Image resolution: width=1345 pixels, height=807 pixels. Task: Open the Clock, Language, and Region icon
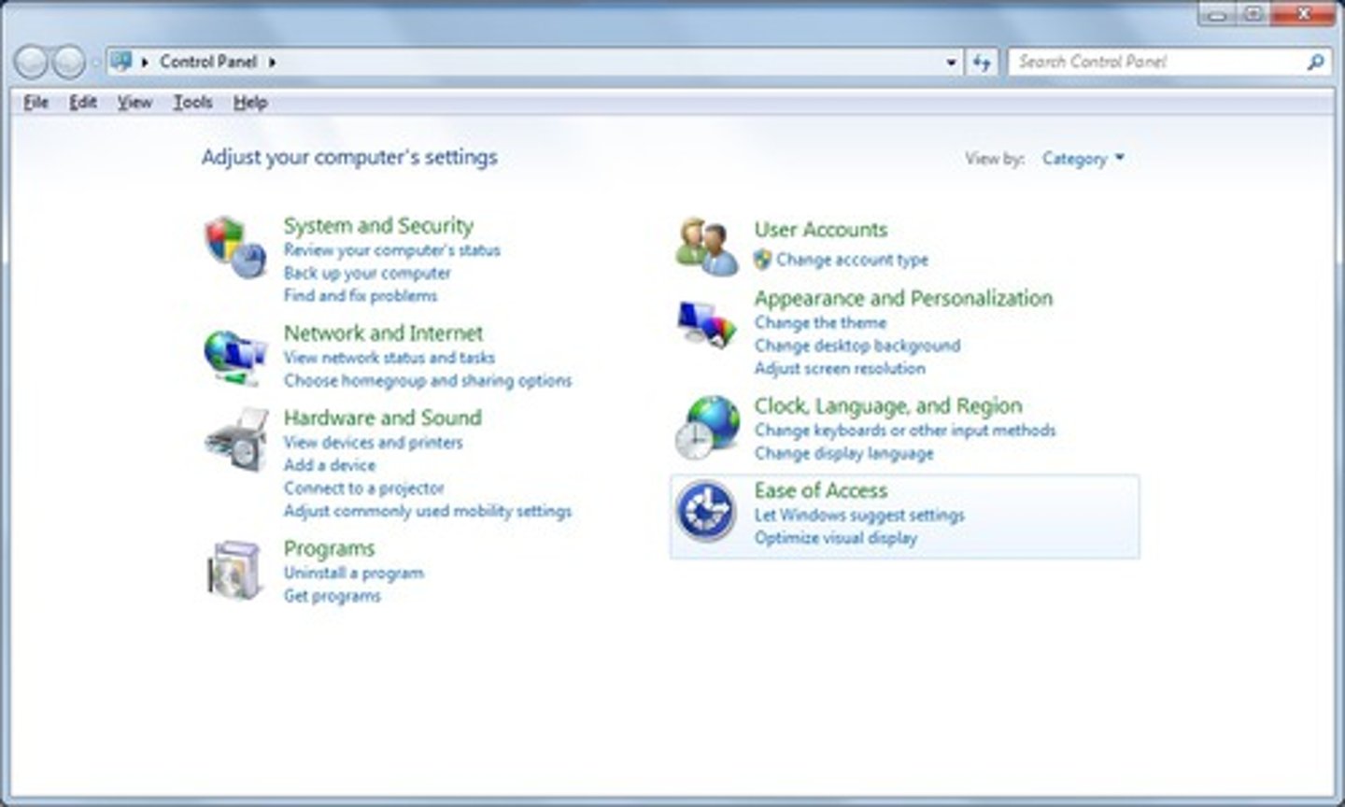[x=706, y=428]
